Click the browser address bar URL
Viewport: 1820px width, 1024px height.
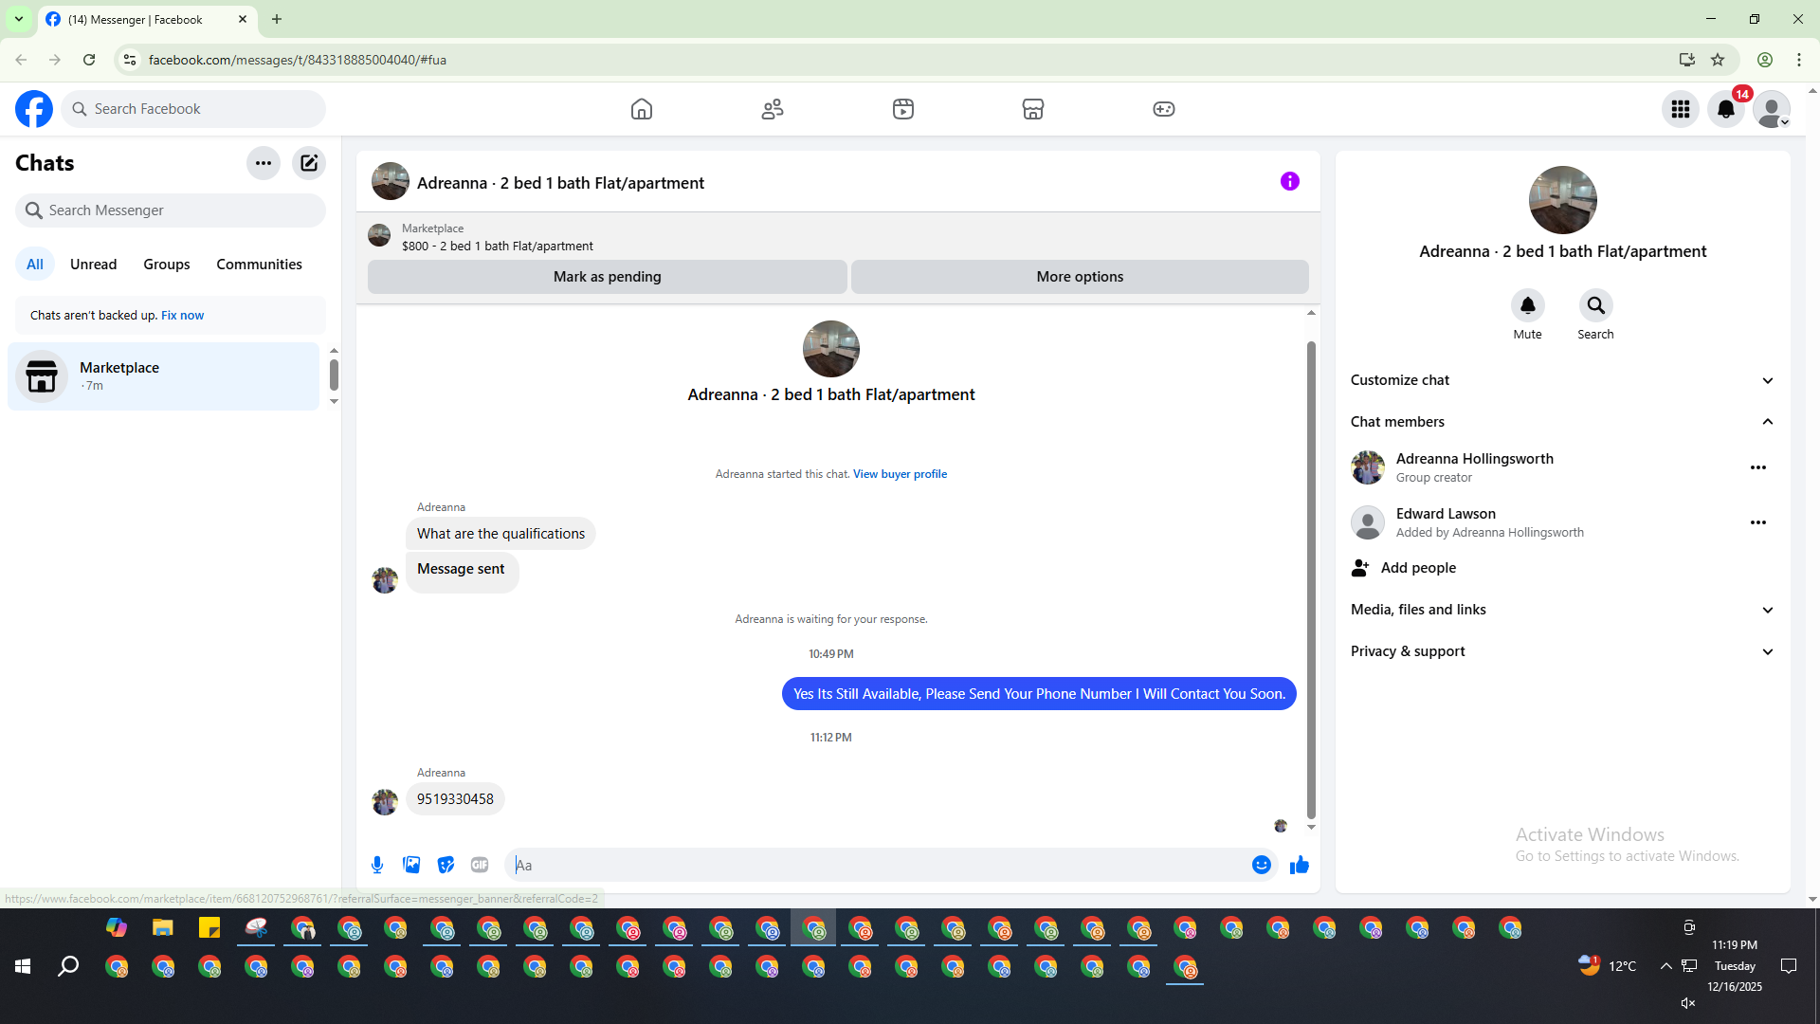(x=297, y=60)
